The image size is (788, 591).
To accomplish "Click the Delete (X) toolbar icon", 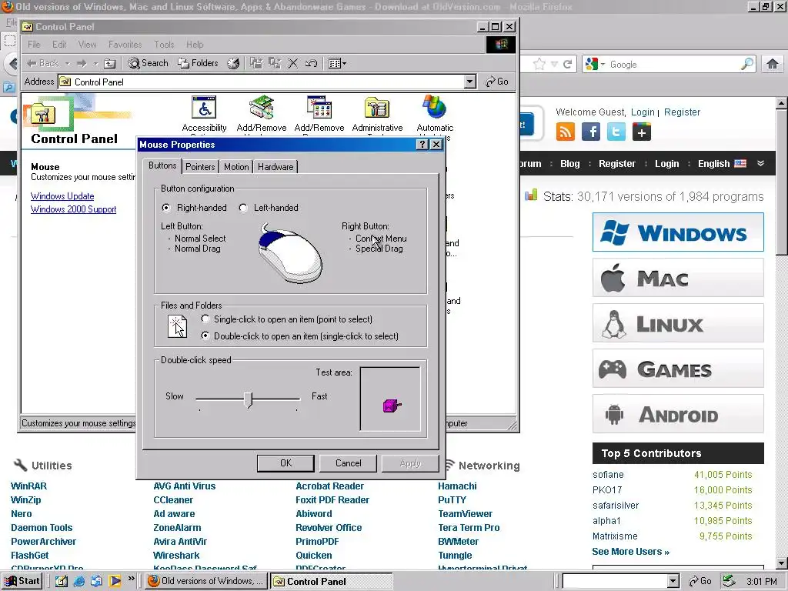I will point(293,63).
